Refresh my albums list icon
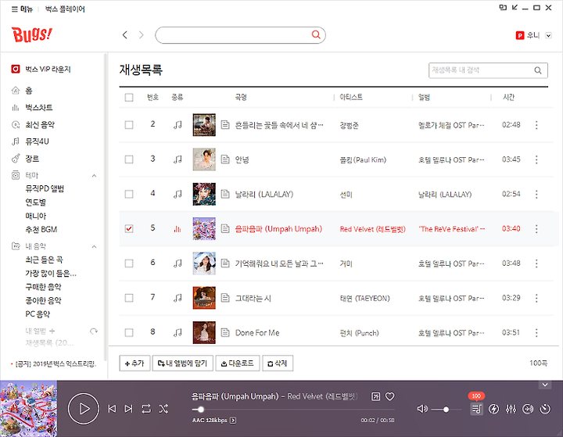The image size is (563, 437). pyautogui.click(x=94, y=331)
